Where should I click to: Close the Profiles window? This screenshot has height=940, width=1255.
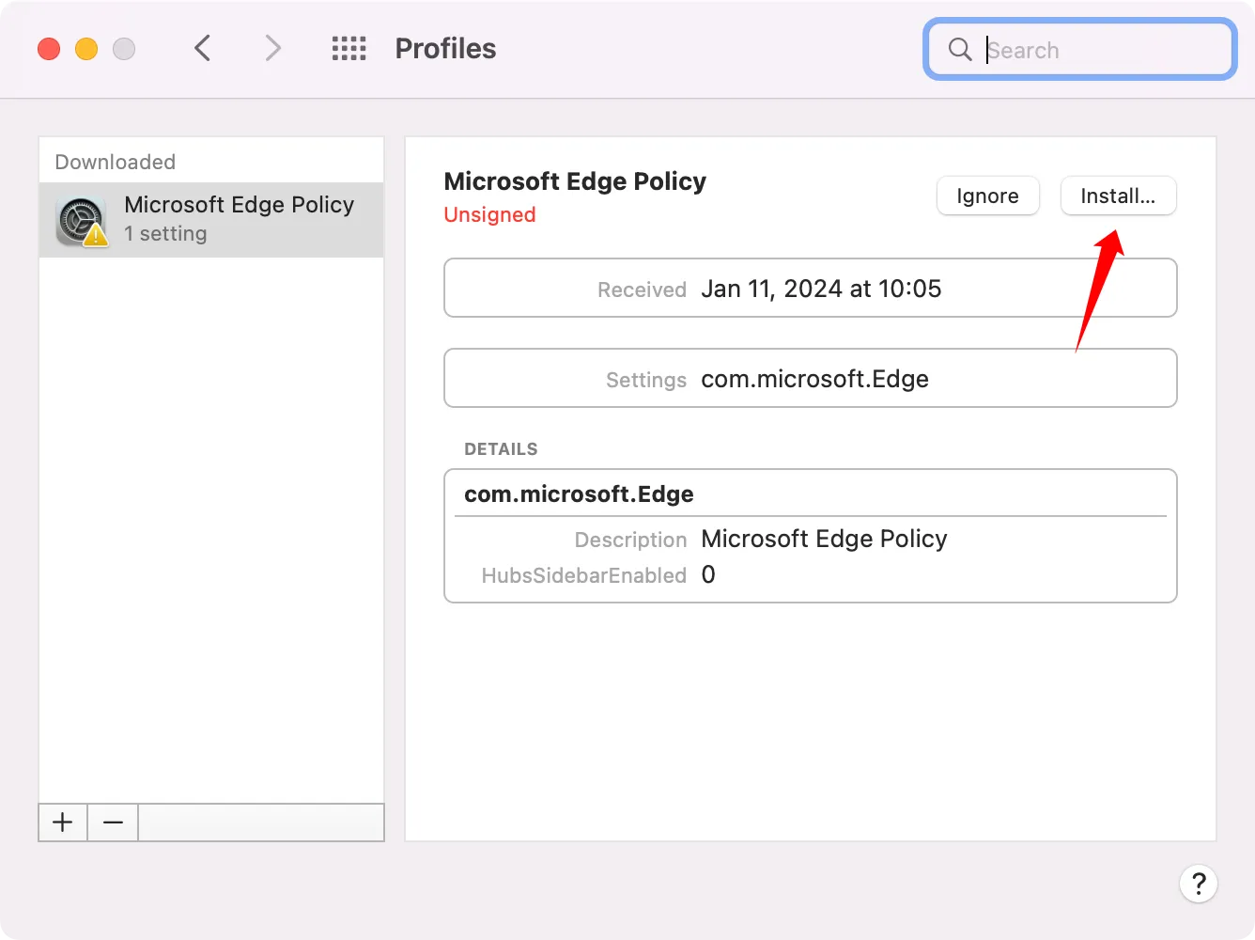(49, 49)
